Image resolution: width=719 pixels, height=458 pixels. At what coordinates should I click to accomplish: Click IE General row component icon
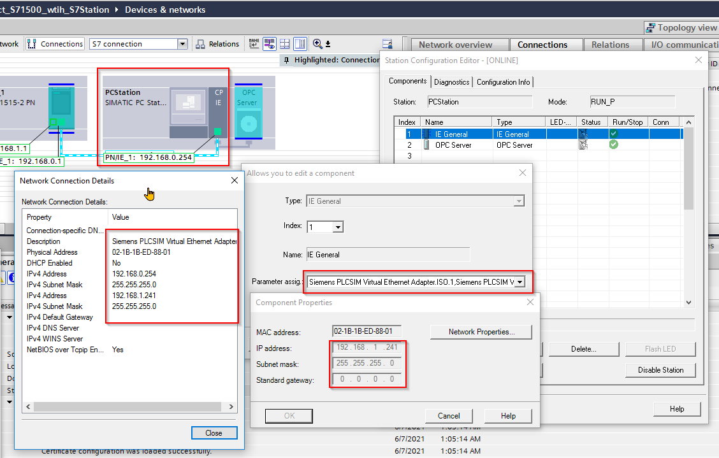point(426,134)
